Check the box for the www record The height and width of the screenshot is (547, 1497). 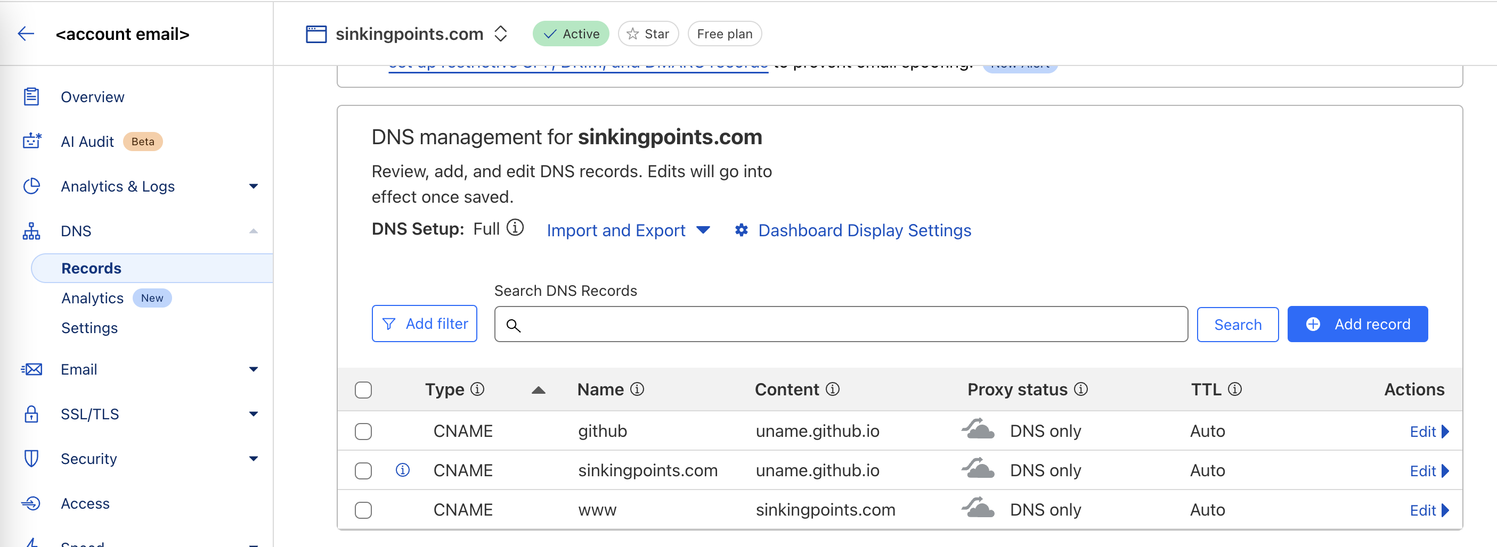pyautogui.click(x=363, y=510)
